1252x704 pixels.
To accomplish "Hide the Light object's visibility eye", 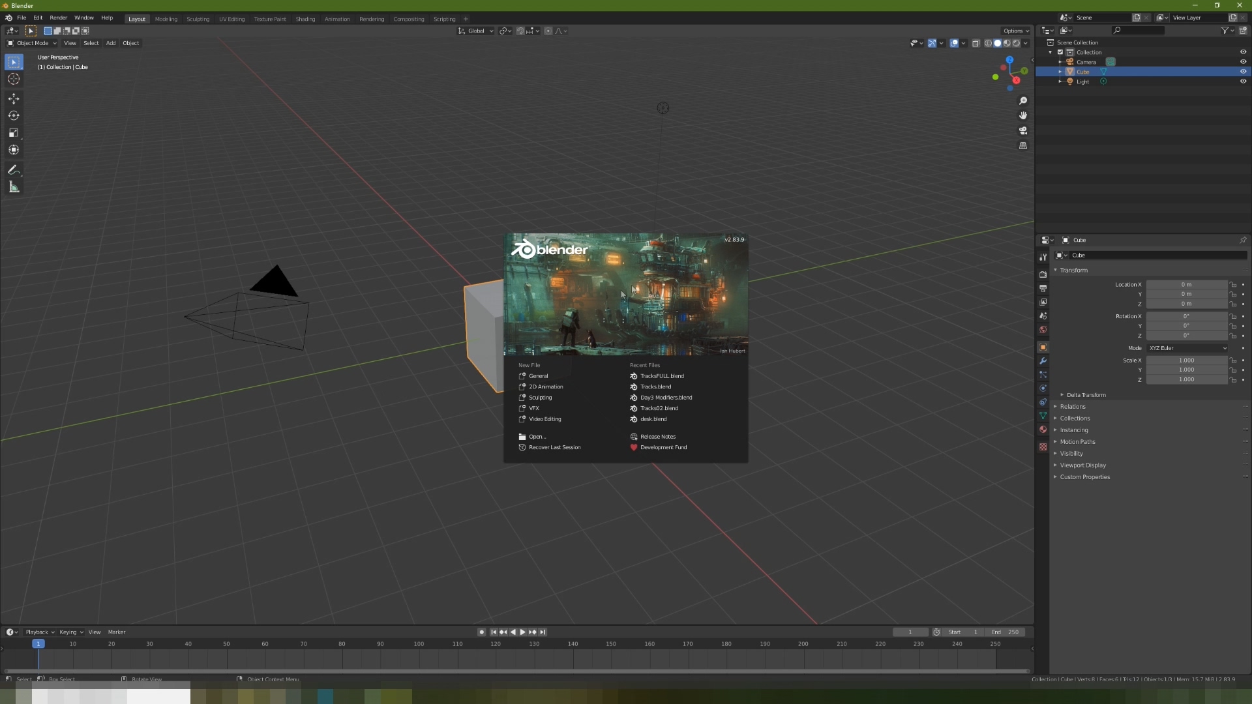I will [x=1243, y=81].
